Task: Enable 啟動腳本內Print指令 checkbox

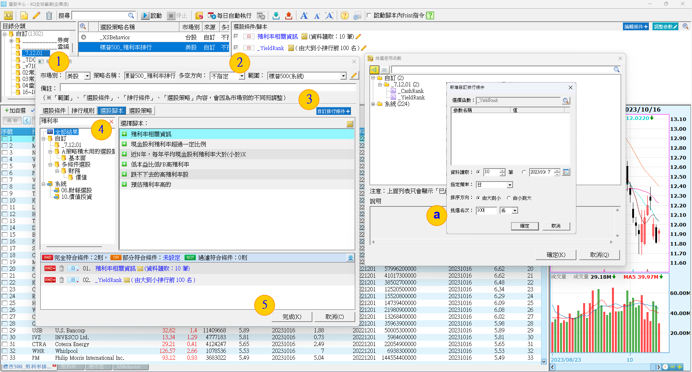Action: pyautogui.click(x=369, y=15)
